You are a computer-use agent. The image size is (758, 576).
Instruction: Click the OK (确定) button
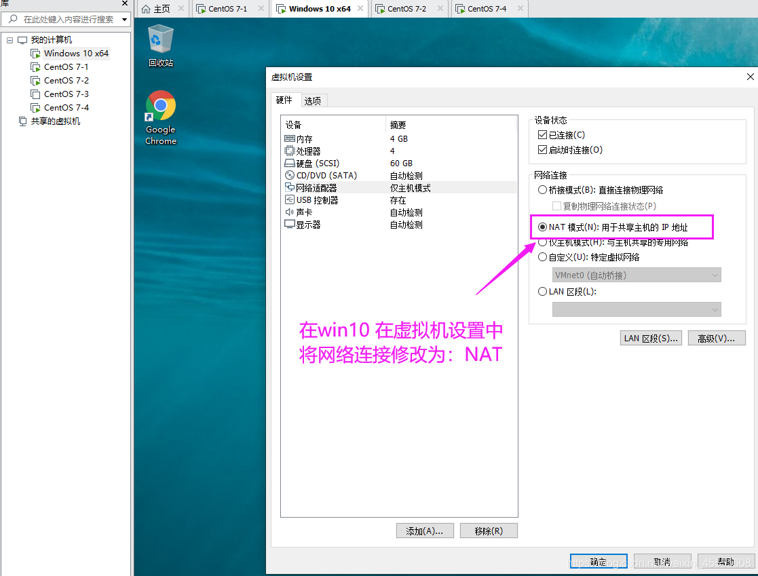pos(599,562)
